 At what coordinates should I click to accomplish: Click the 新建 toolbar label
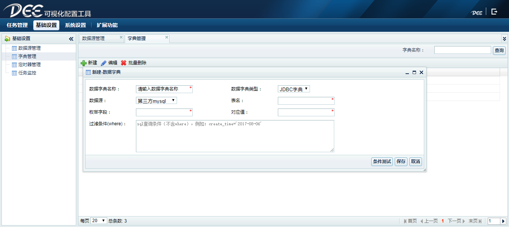(x=93, y=63)
